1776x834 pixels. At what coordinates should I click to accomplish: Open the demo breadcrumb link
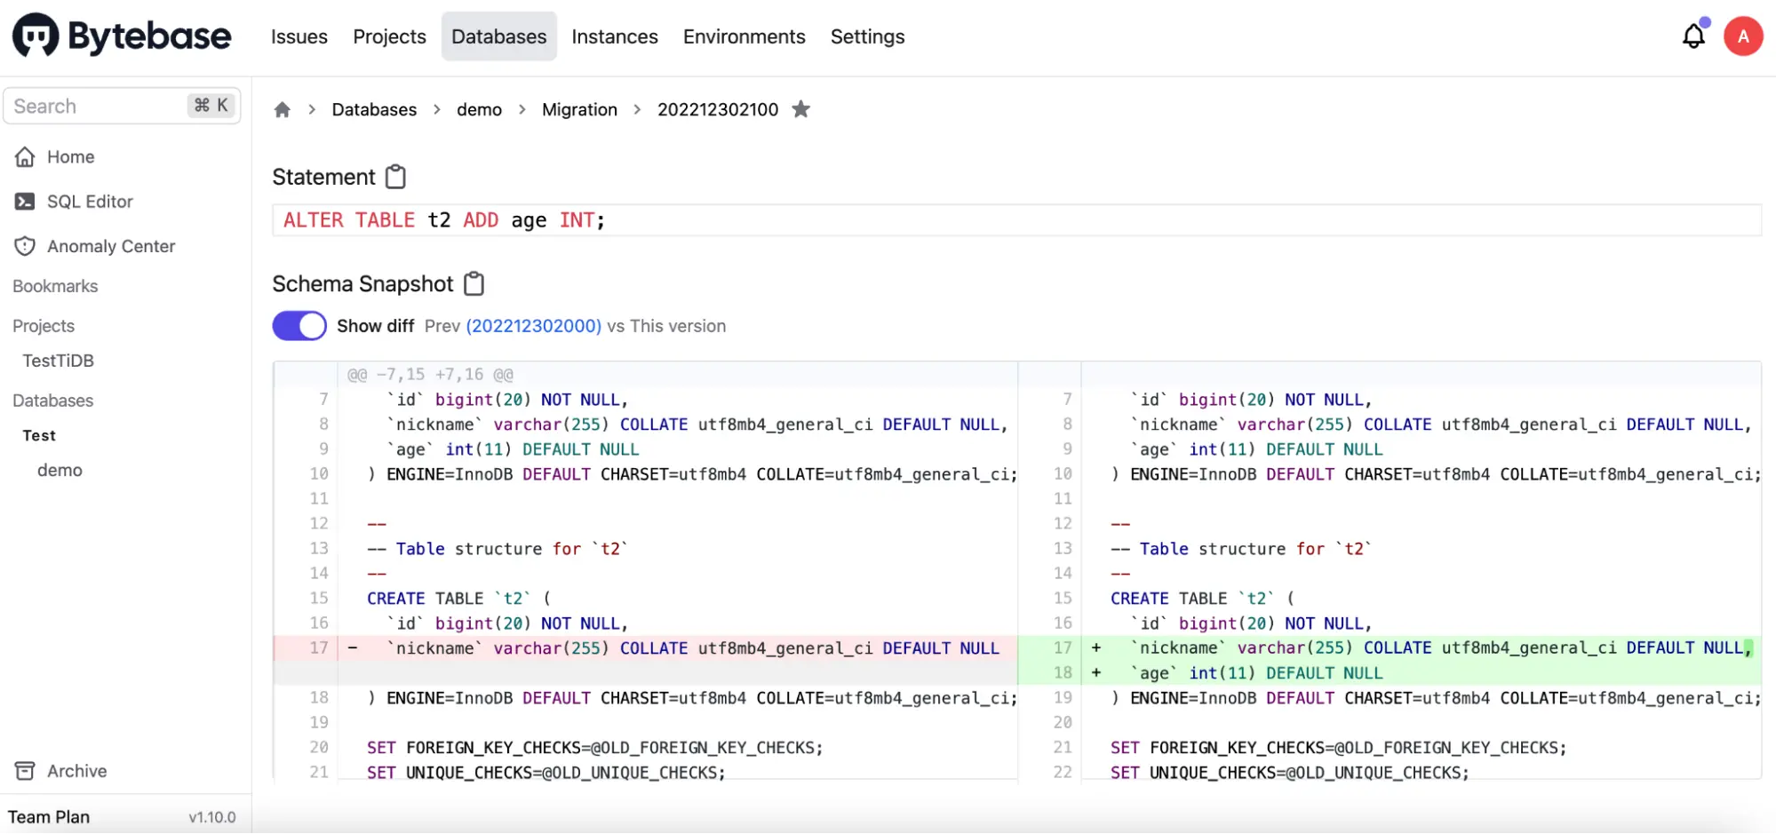(x=479, y=109)
